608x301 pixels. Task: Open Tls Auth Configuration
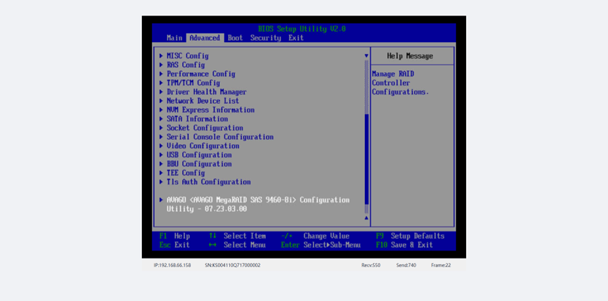click(208, 182)
